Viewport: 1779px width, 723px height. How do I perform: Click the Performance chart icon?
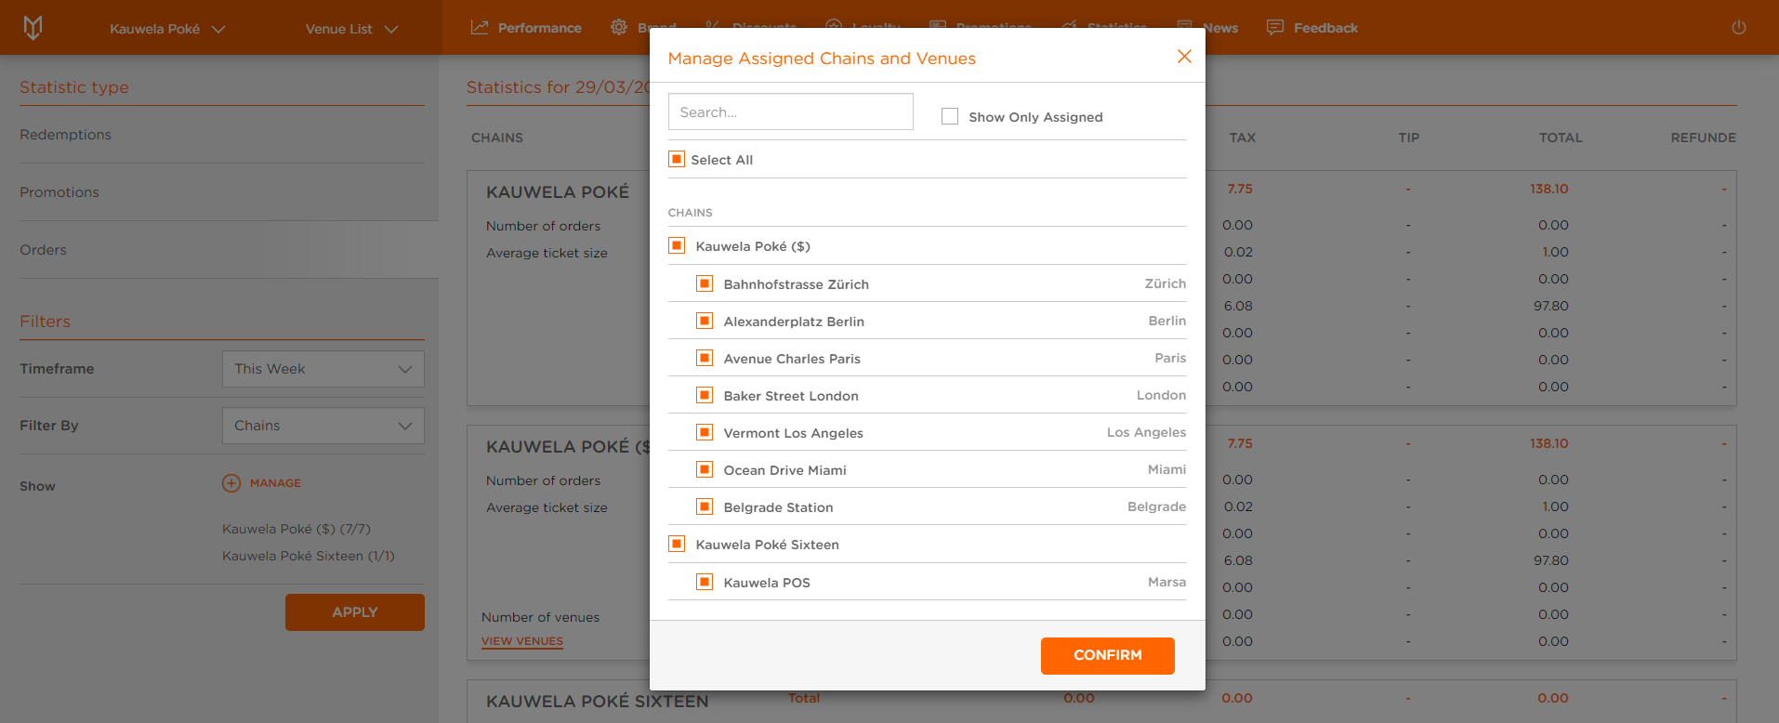pyautogui.click(x=480, y=28)
